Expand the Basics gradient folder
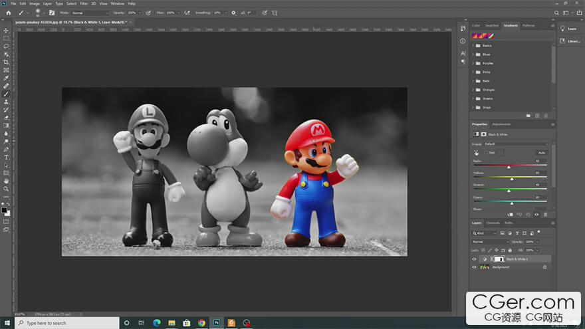The image size is (585, 329). [473, 45]
